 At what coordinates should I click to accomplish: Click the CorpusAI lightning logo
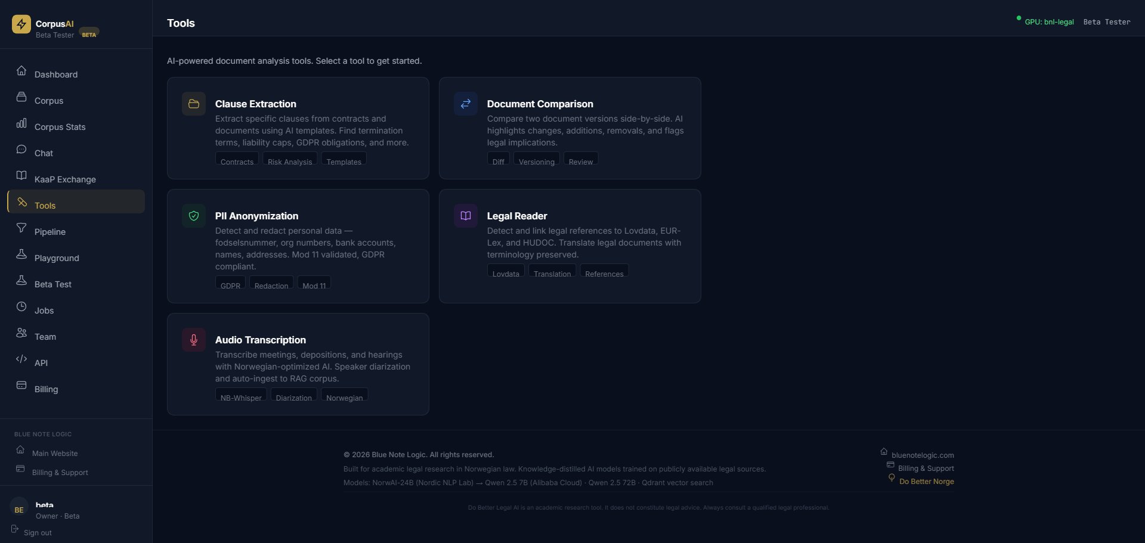coord(21,24)
